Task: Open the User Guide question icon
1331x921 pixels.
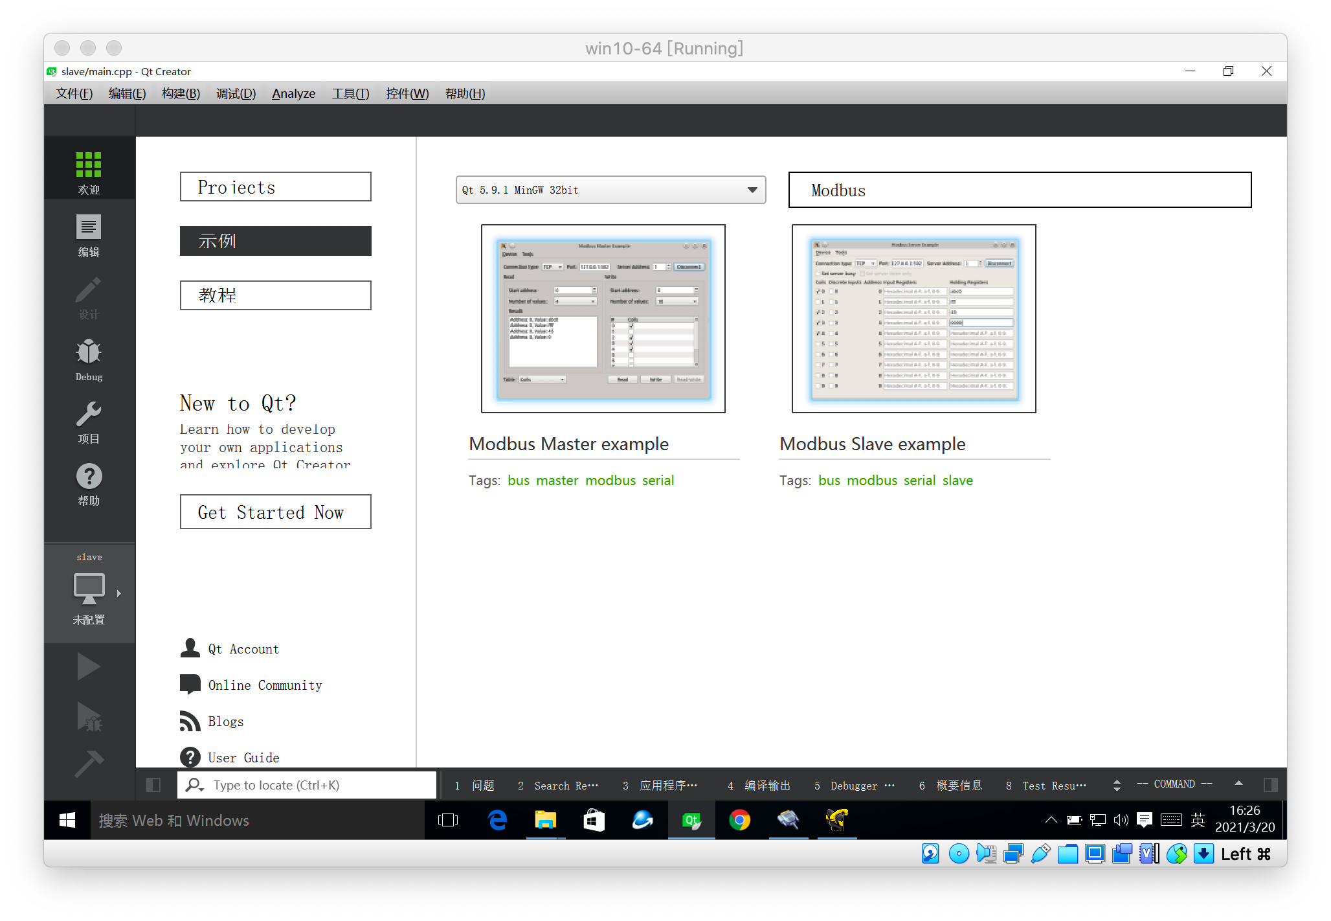Action: pyautogui.click(x=190, y=757)
